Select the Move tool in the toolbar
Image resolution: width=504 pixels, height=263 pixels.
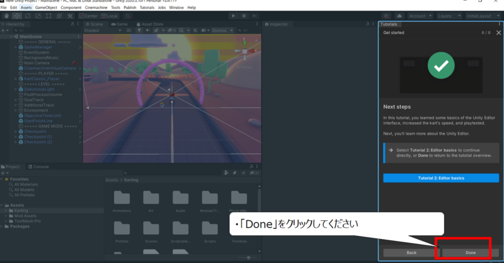[x=17, y=16]
